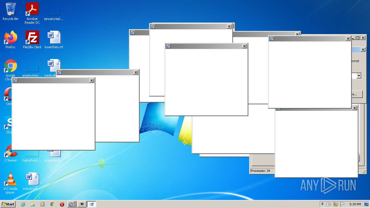
Task: Click the Processes: 34 status text
Action: pos(260,171)
